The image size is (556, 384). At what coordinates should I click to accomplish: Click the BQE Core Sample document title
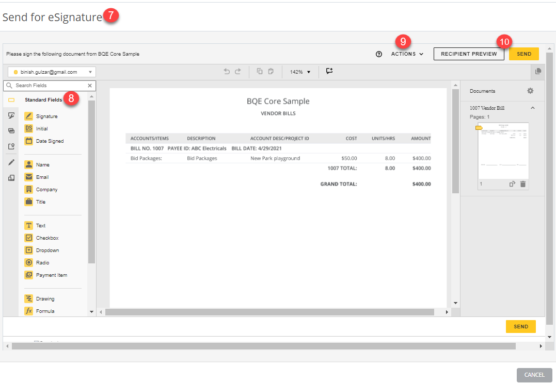(x=278, y=102)
